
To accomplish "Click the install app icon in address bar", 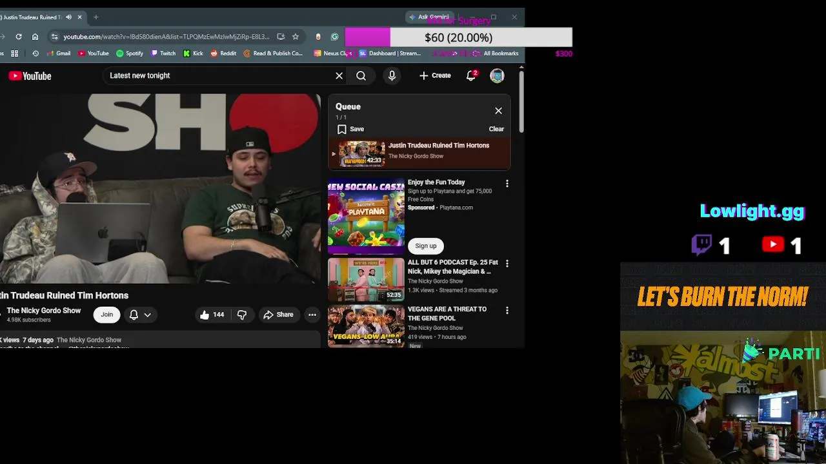I will pos(281,37).
